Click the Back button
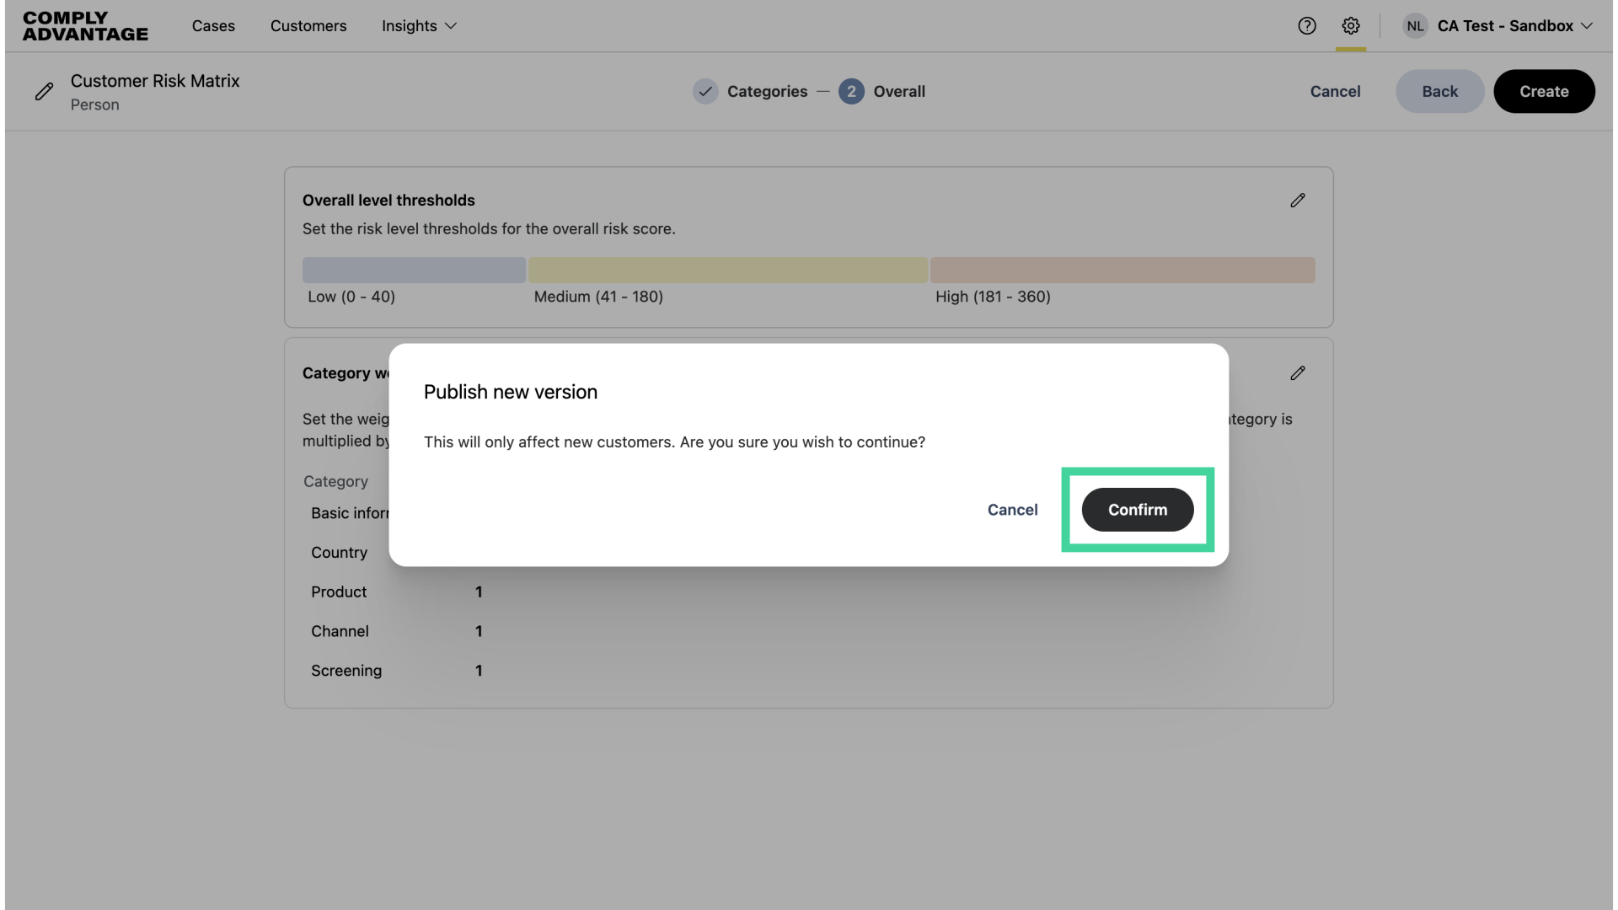The height and width of the screenshot is (910, 1618). (1439, 91)
